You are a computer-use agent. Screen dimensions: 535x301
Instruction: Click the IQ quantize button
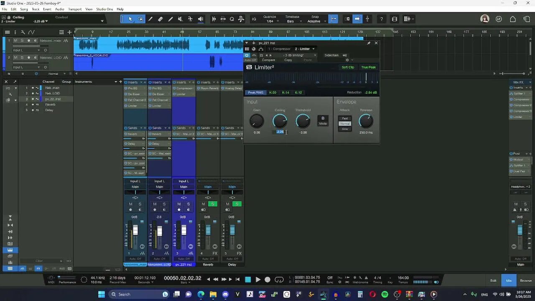254,19
